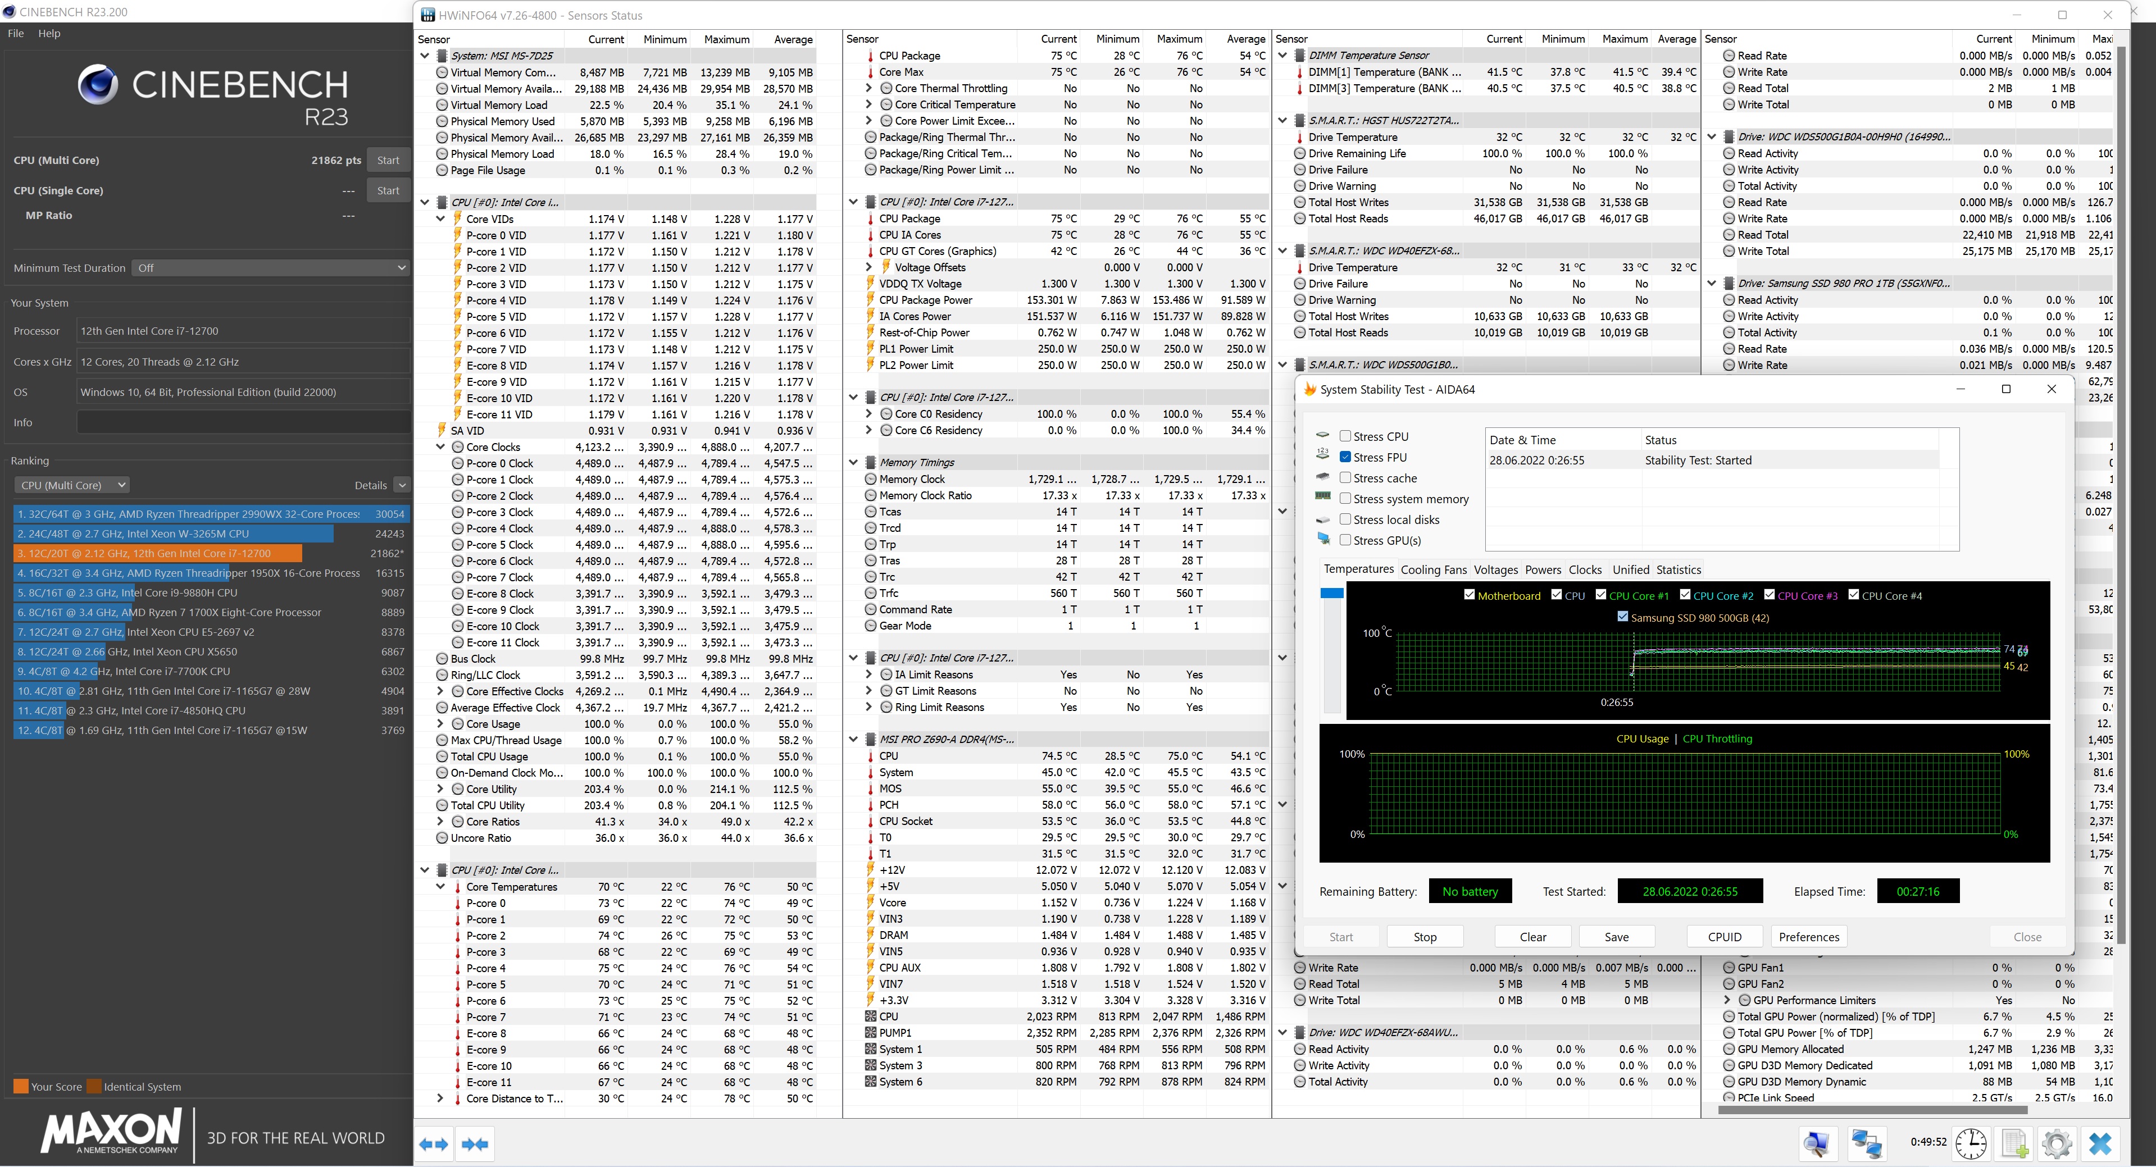Switch to Cooling Fans tab in AIDA64

pyautogui.click(x=1433, y=569)
